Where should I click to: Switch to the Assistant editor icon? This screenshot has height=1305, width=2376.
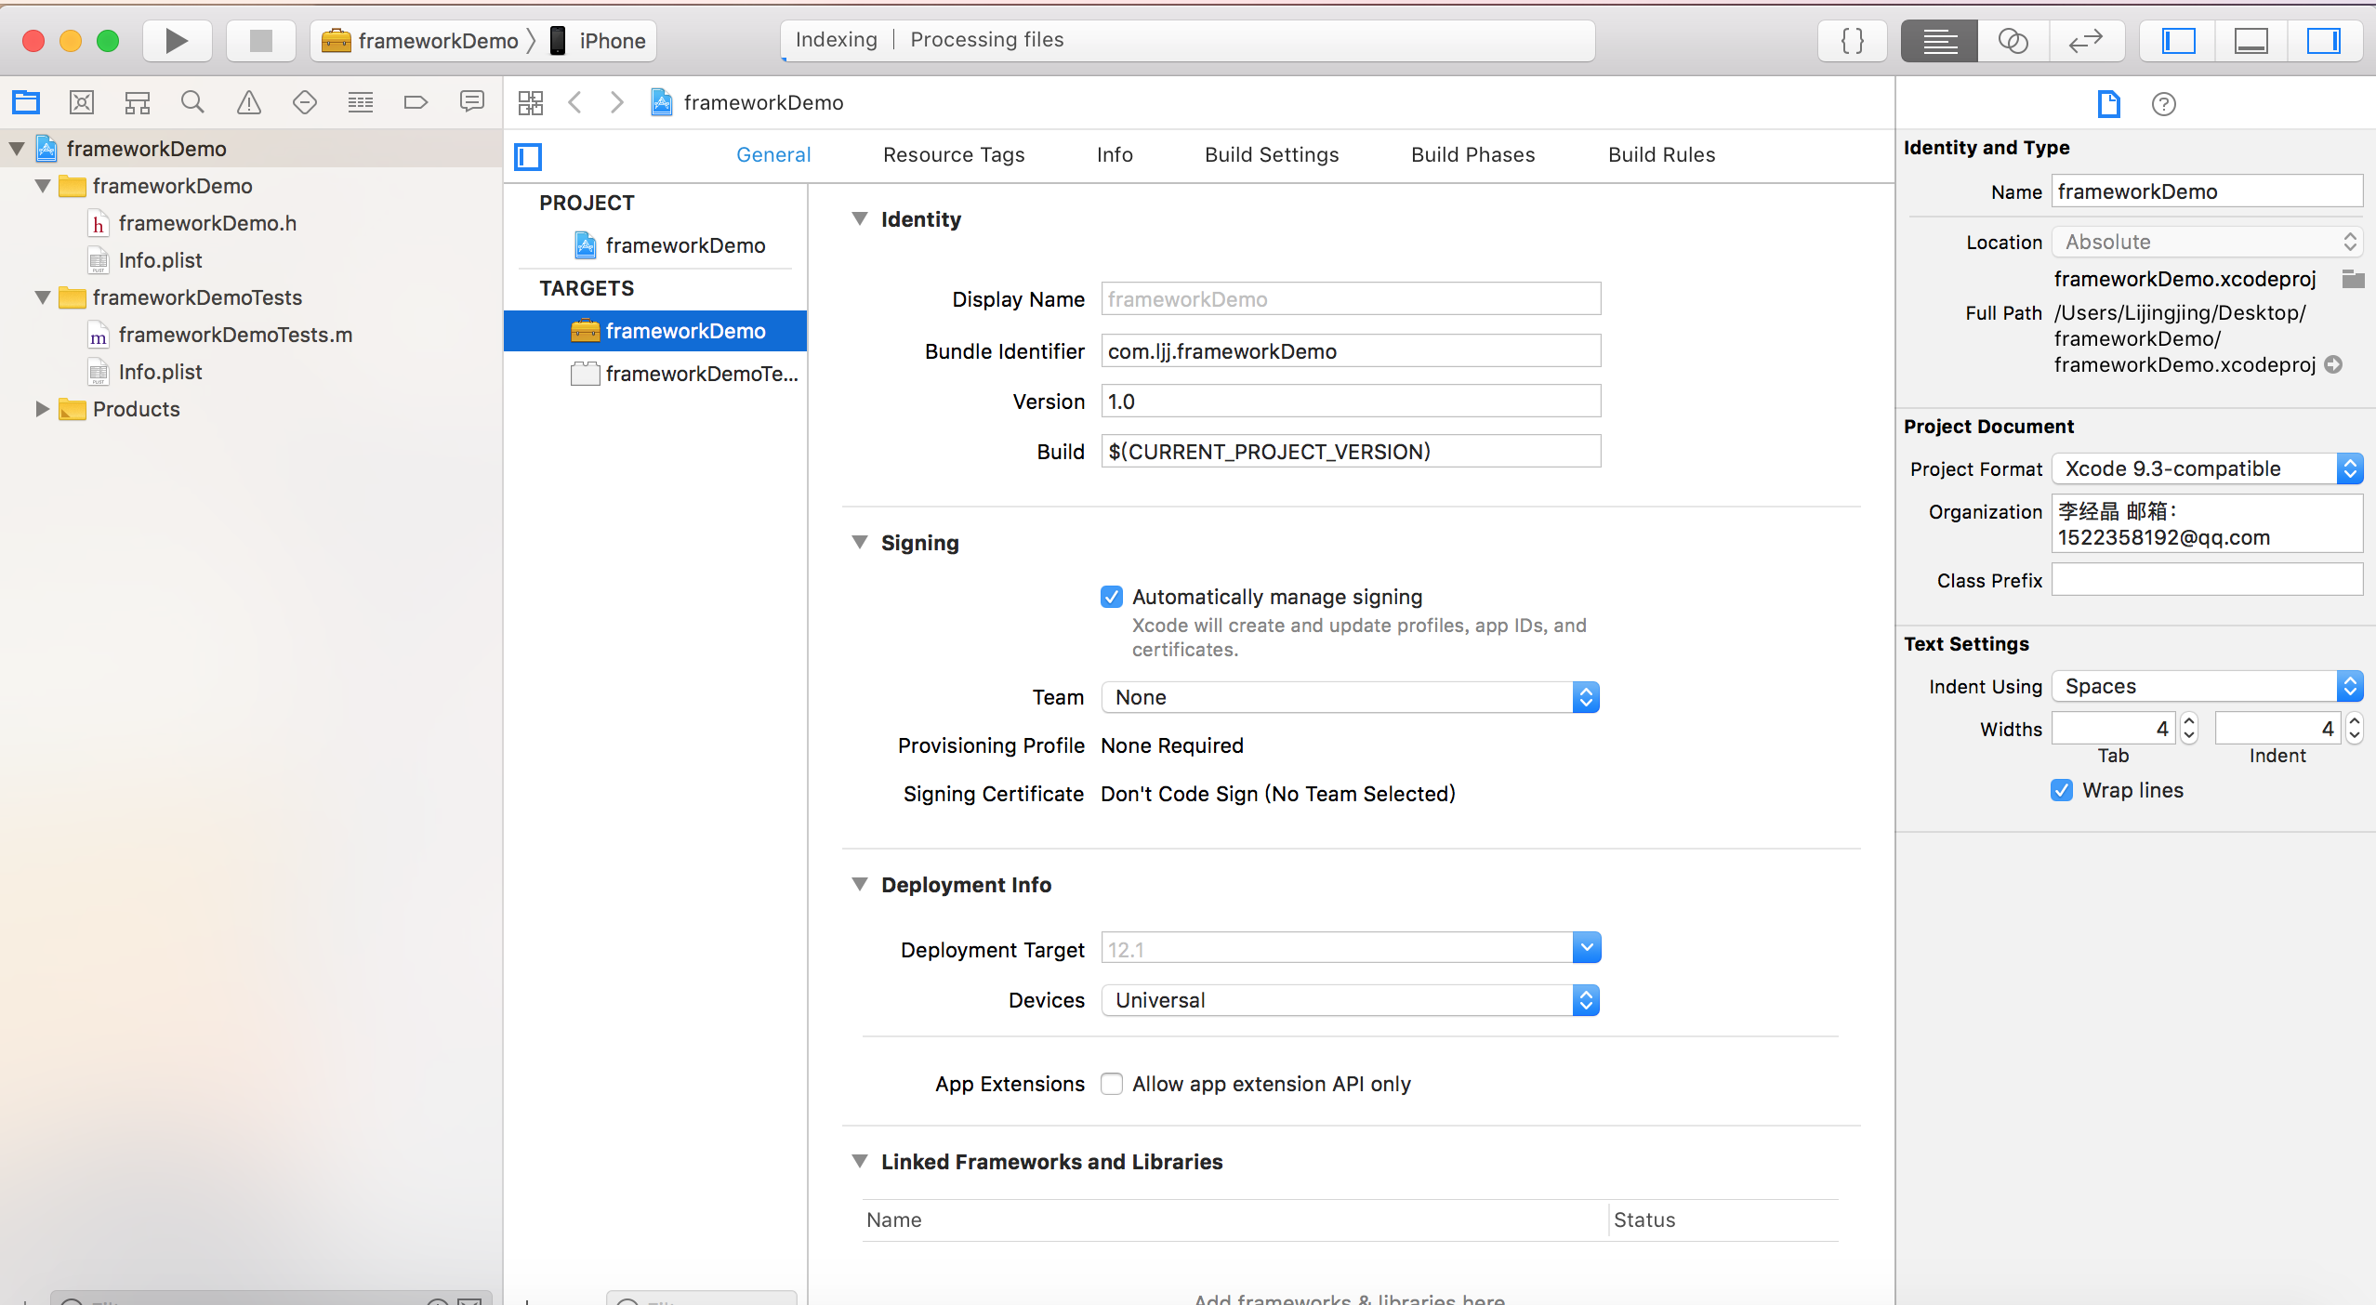pos(2013,41)
